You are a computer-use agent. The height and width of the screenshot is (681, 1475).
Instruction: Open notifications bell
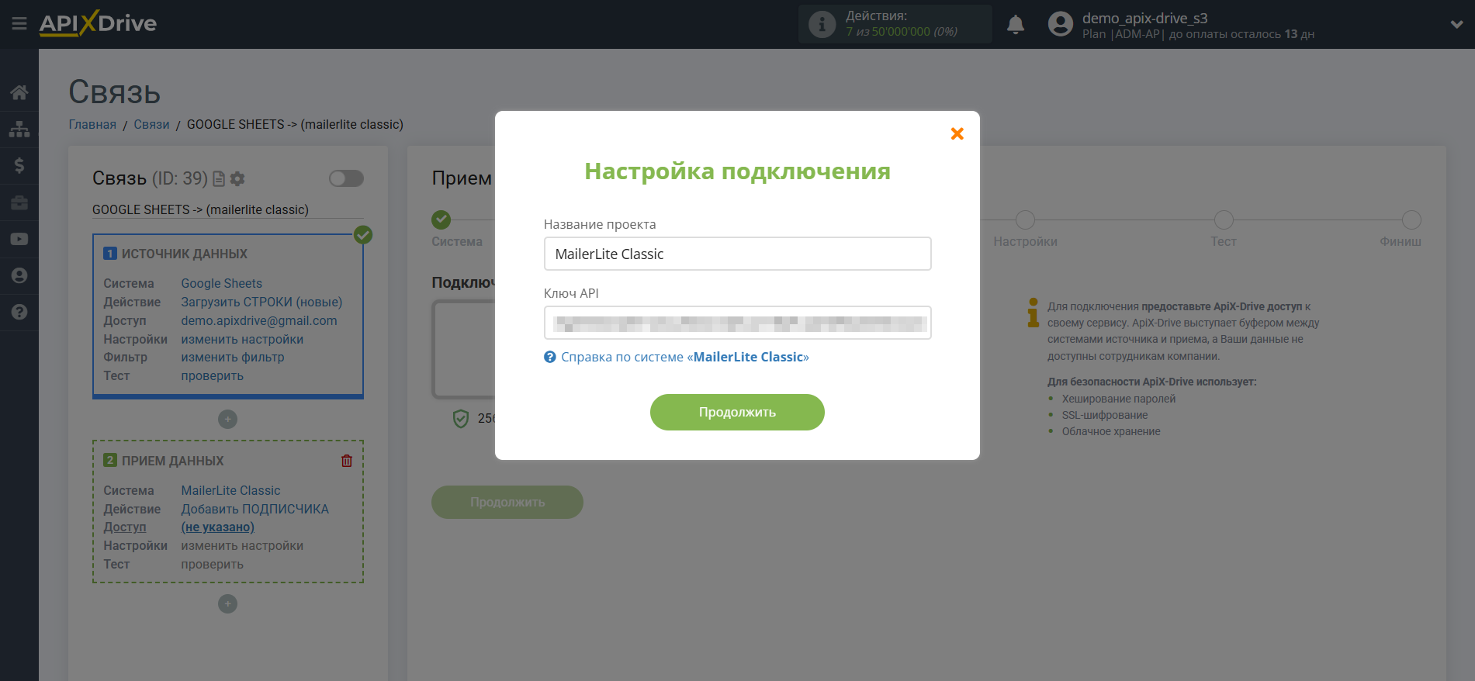click(x=1016, y=25)
